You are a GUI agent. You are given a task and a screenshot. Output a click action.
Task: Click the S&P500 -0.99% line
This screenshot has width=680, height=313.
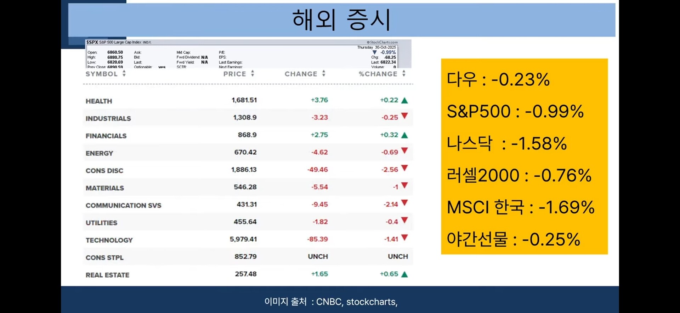(x=515, y=111)
